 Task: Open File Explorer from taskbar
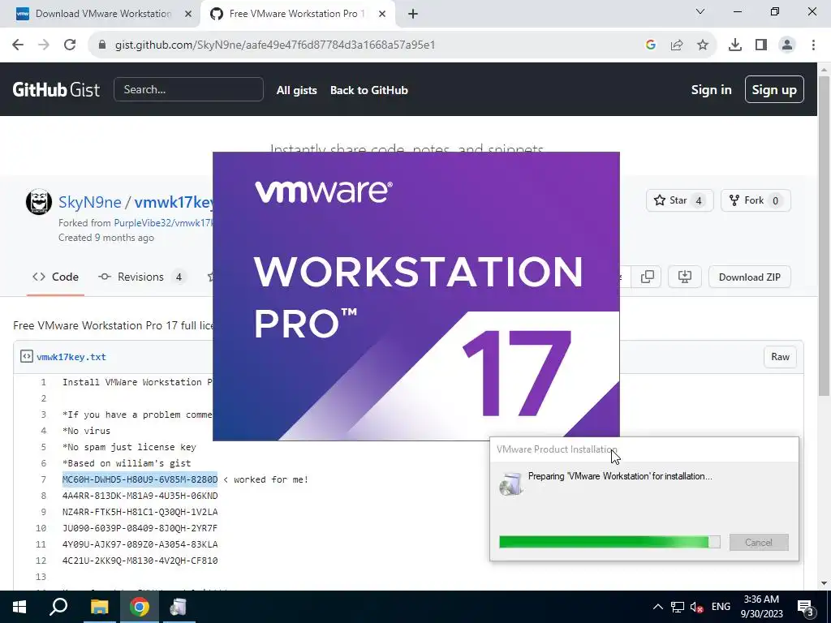(x=99, y=607)
